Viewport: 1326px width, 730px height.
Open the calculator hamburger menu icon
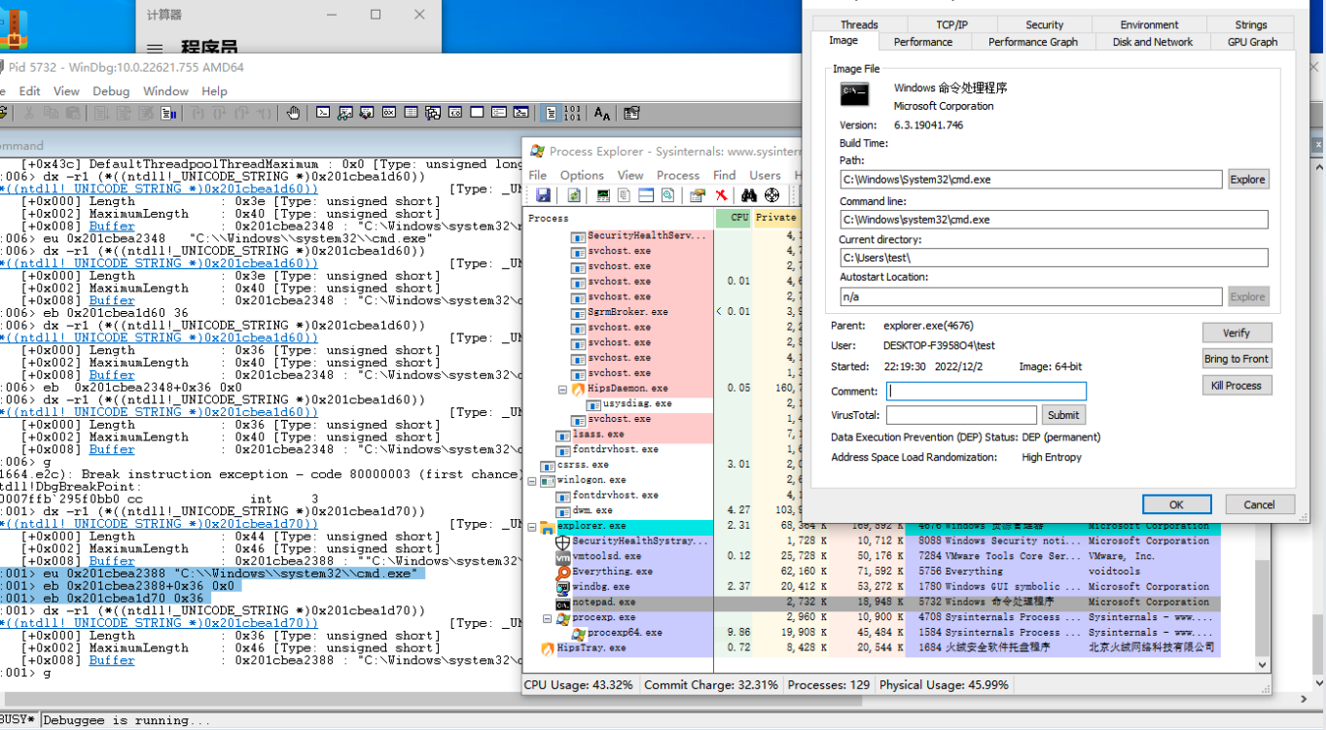tap(155, 47)
